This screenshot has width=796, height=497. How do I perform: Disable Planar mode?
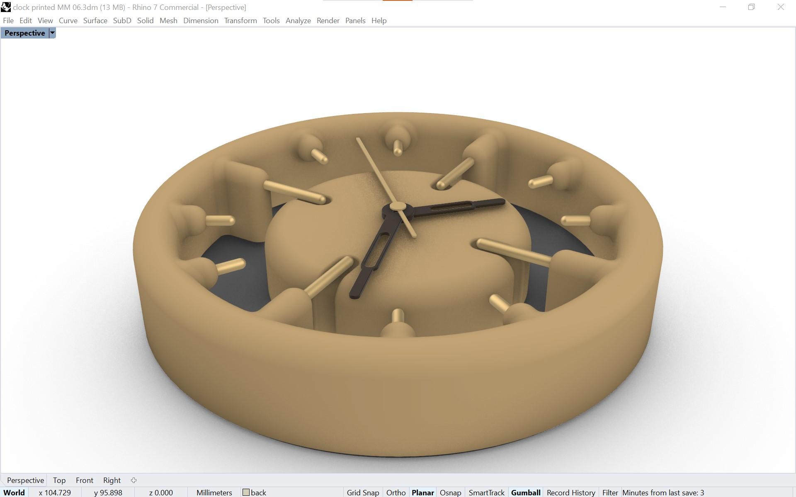423,492
